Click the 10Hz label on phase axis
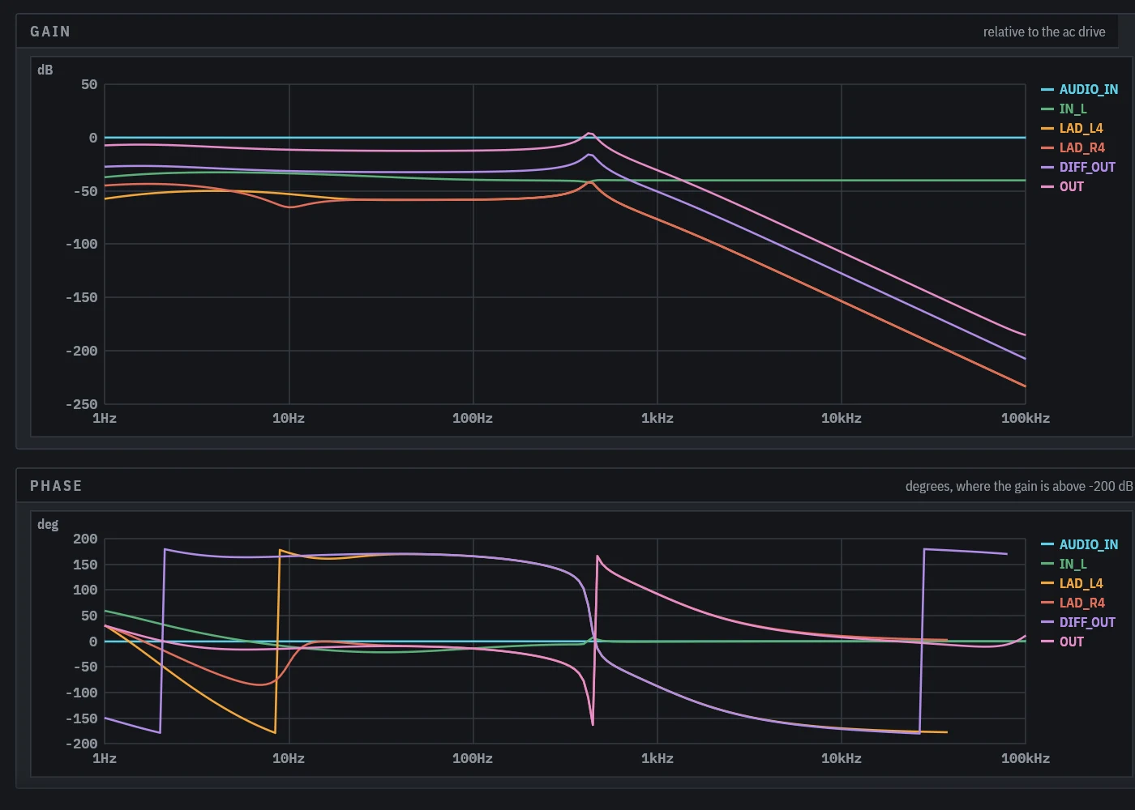 coord(289,758)
